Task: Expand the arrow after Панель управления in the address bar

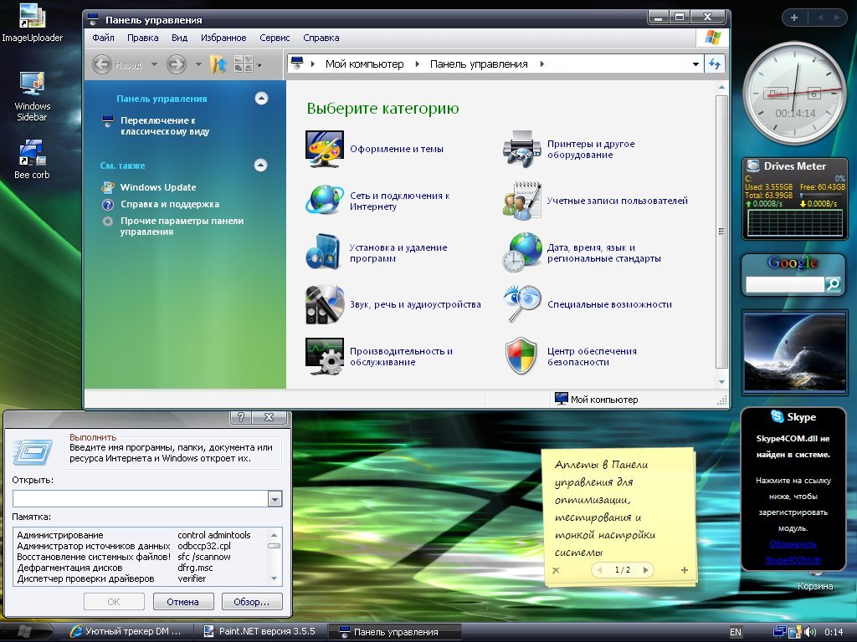Action: click(541, 64)
